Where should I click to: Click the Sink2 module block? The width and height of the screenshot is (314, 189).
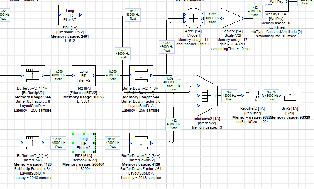tap(290, 96)
